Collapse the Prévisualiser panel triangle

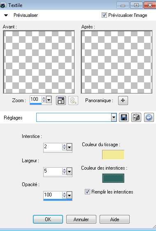click(6, 15)
